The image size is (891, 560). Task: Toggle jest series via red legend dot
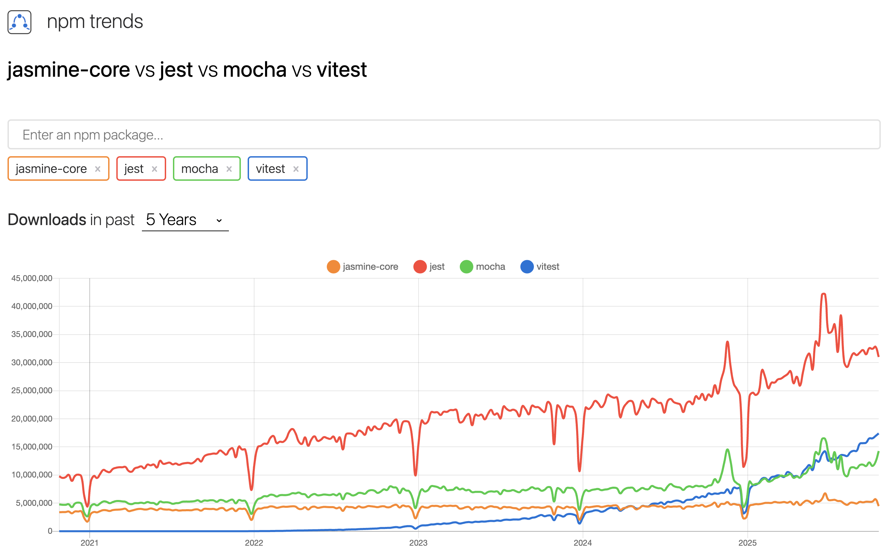tap(420, 267)
